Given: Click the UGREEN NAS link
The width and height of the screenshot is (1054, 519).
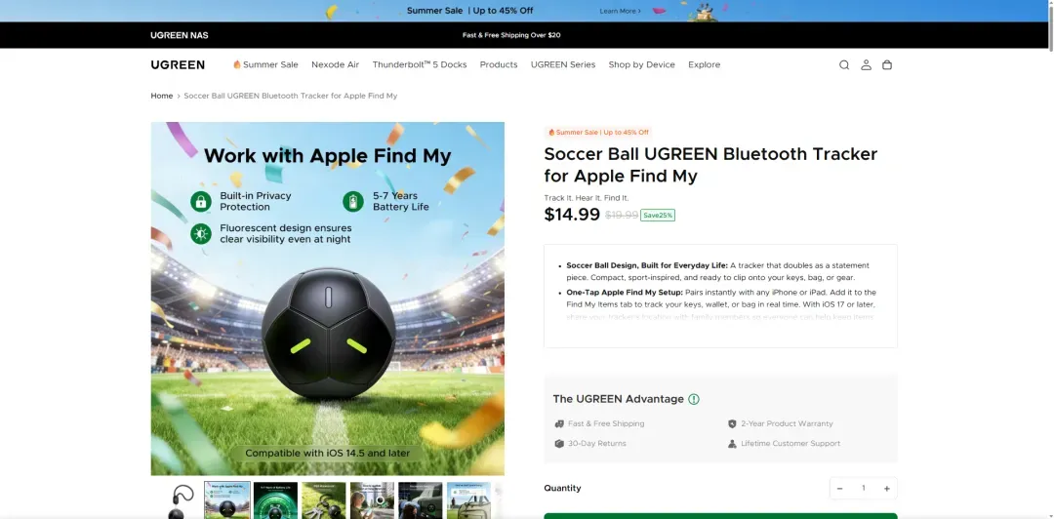Looking at the screenshot, I should click(180, 36).
